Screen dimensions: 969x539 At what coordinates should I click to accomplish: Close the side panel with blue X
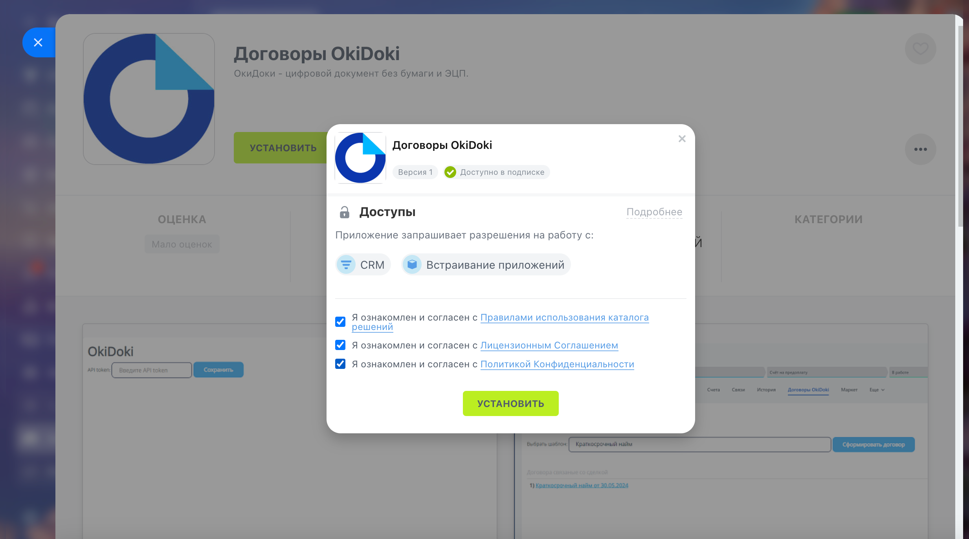click(38, 42)
